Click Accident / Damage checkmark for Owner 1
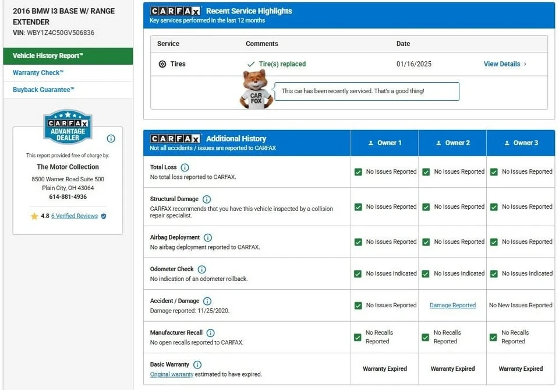This screenshot has height=390, width=559. (358, 305)
